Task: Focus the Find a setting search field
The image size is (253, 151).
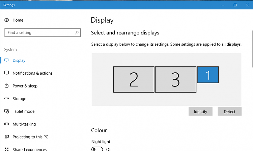Action: [x=39, y=33]
